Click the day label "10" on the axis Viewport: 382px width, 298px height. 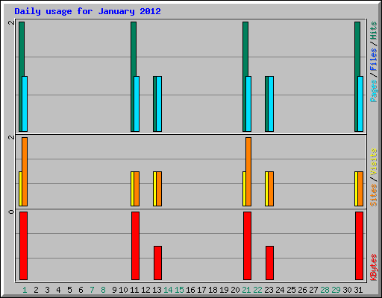pos(123,290)
